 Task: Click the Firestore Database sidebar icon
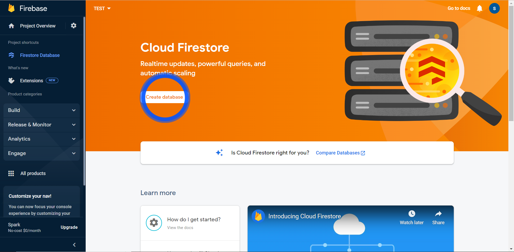pyautogui.click(x=11, y=55)
